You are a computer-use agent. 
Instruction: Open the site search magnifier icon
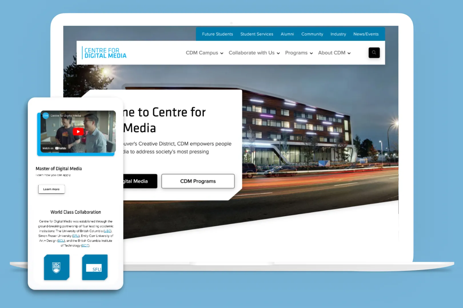pyautogui.click(x=374, y=52)
